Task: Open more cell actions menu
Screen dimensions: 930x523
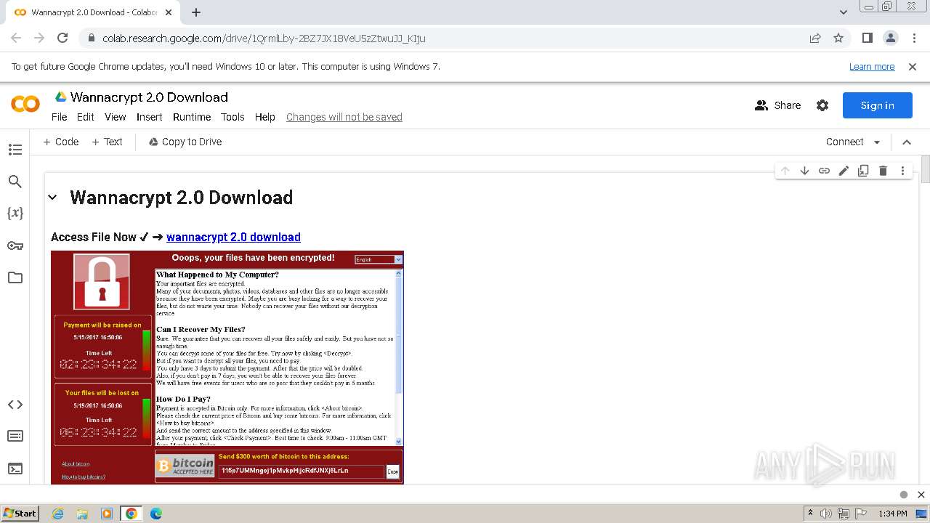Action: click(902, 171)
